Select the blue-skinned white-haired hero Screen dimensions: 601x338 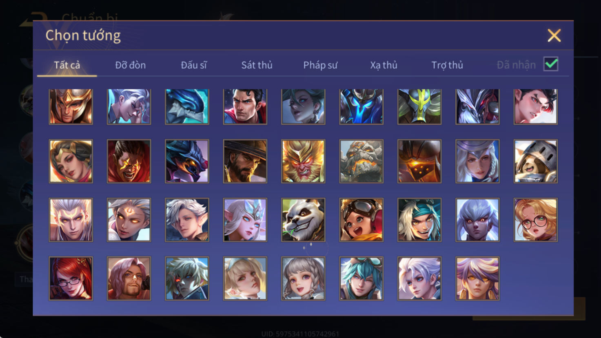click(477, 220)
